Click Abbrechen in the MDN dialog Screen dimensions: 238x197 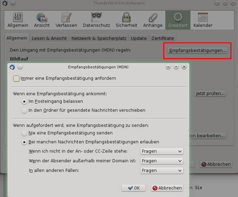click(x=167, y=188)
